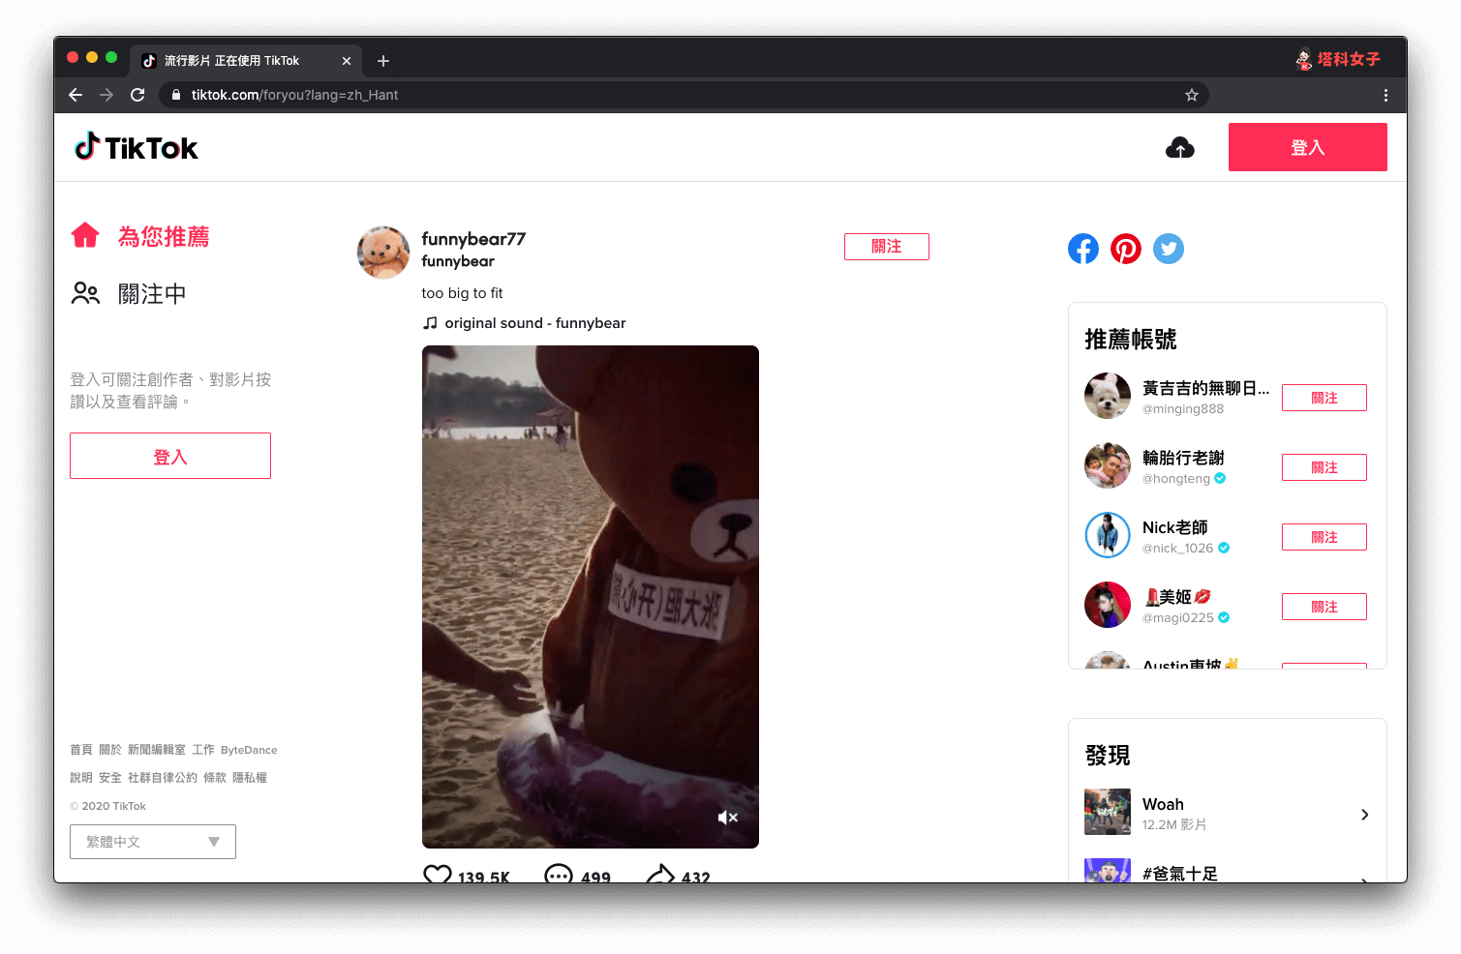Open the comments via the speech bubble icon

tap(557, 873)
